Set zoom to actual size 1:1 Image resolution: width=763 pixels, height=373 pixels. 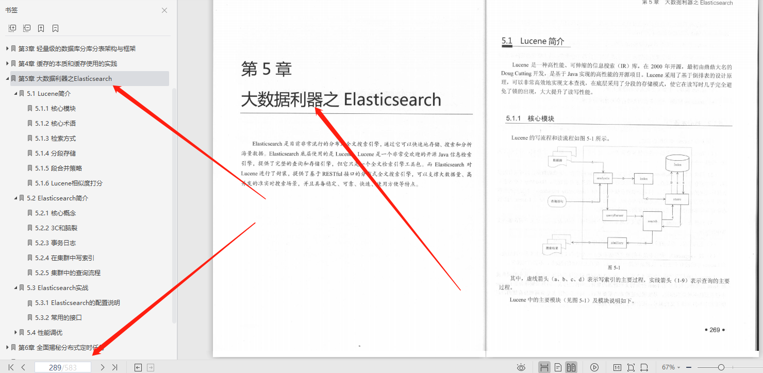[x=617, y=367]
